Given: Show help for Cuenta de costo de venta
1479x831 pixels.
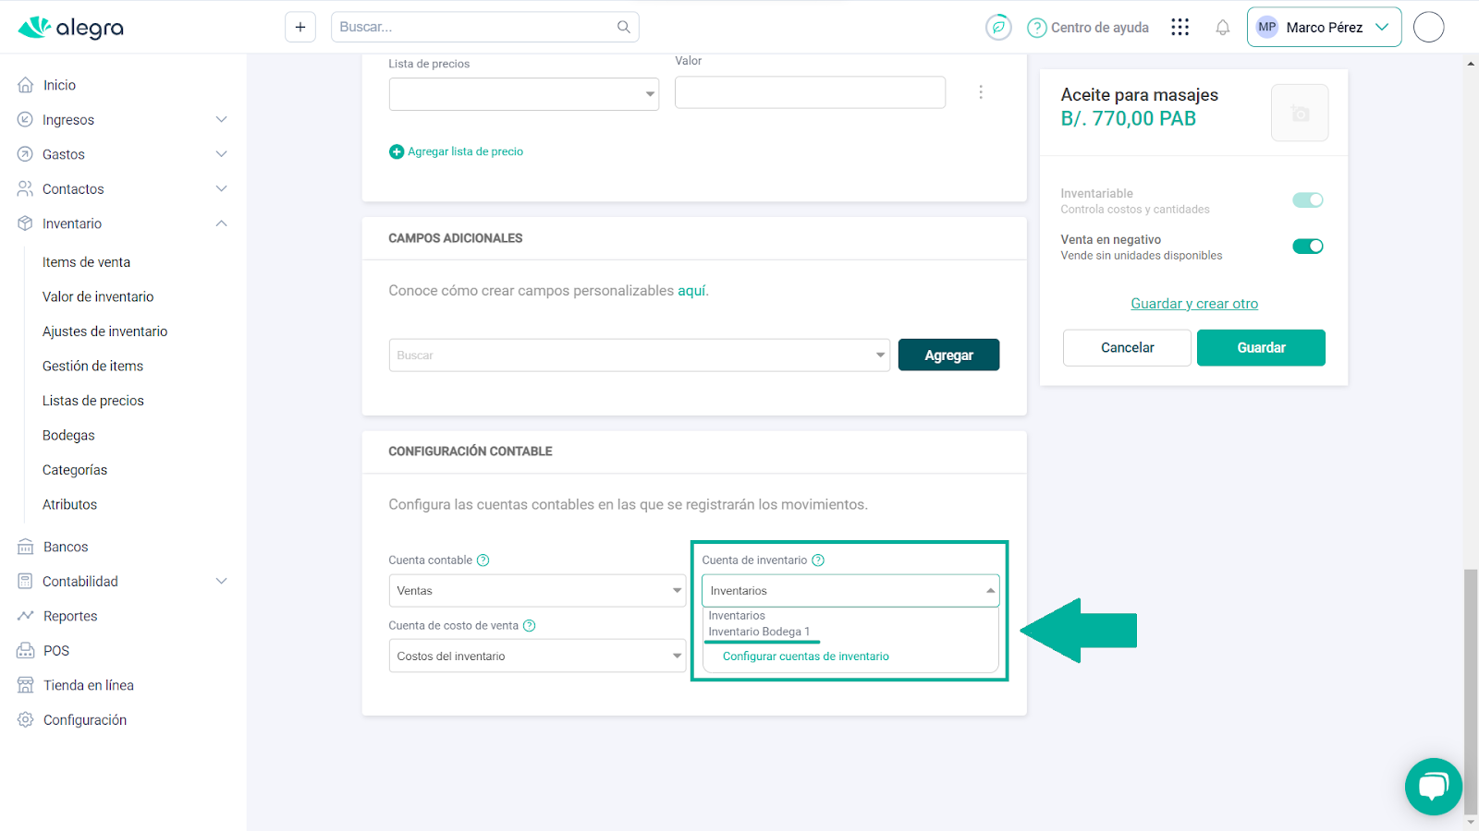Looking at the screenshot, I should [x=530, y=626].
